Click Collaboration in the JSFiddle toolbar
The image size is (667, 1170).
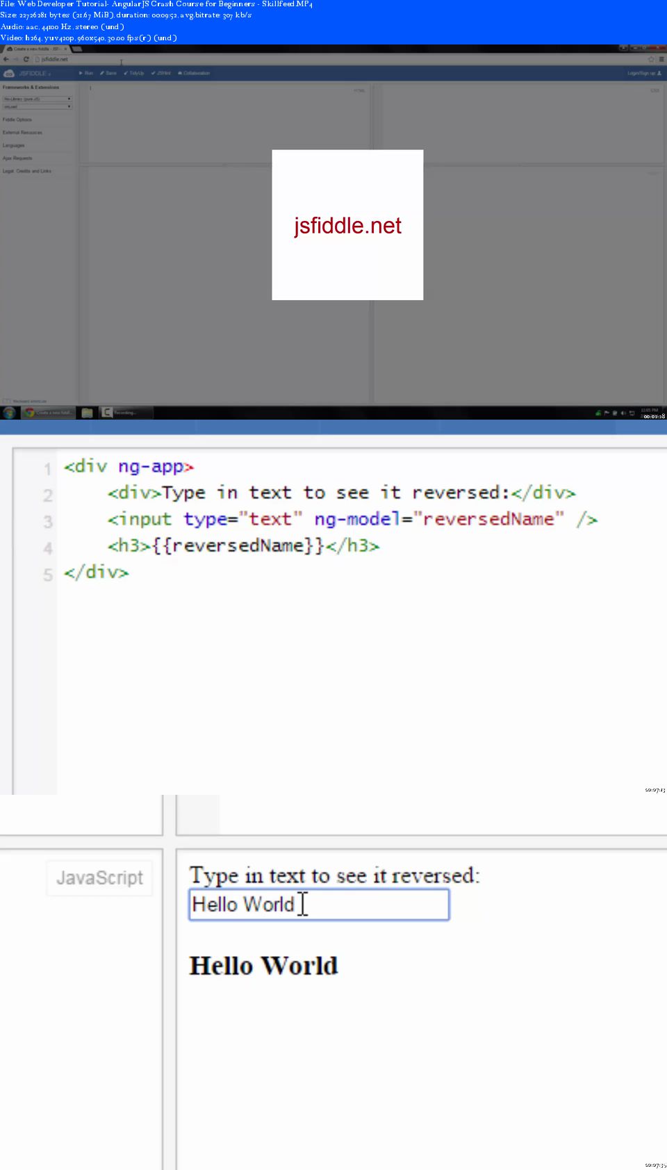(194, 73)
